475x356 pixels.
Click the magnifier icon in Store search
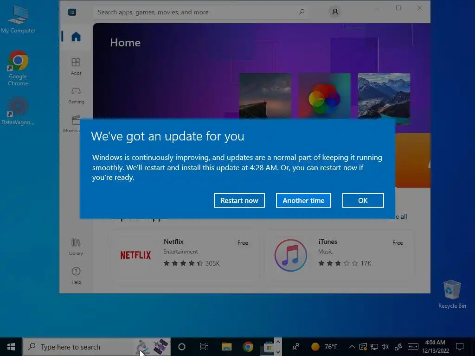(x=302, y=12)
